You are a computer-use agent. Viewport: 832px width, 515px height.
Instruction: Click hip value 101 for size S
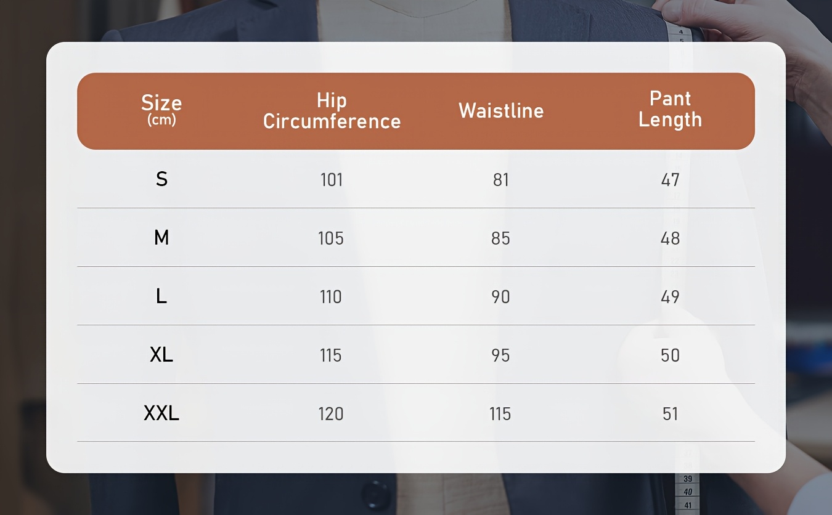coord(332,180)
